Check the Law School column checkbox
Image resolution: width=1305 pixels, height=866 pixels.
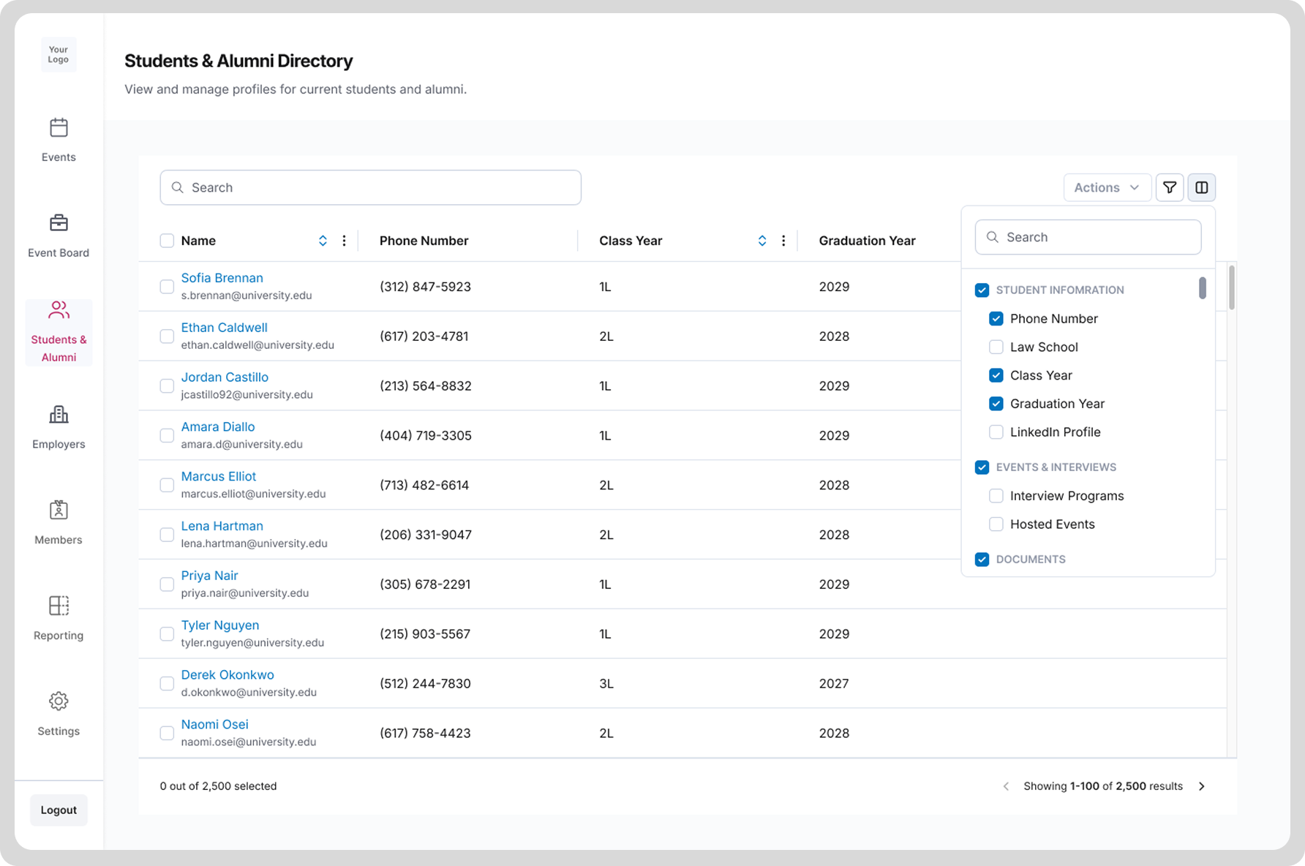click(996, 347)
